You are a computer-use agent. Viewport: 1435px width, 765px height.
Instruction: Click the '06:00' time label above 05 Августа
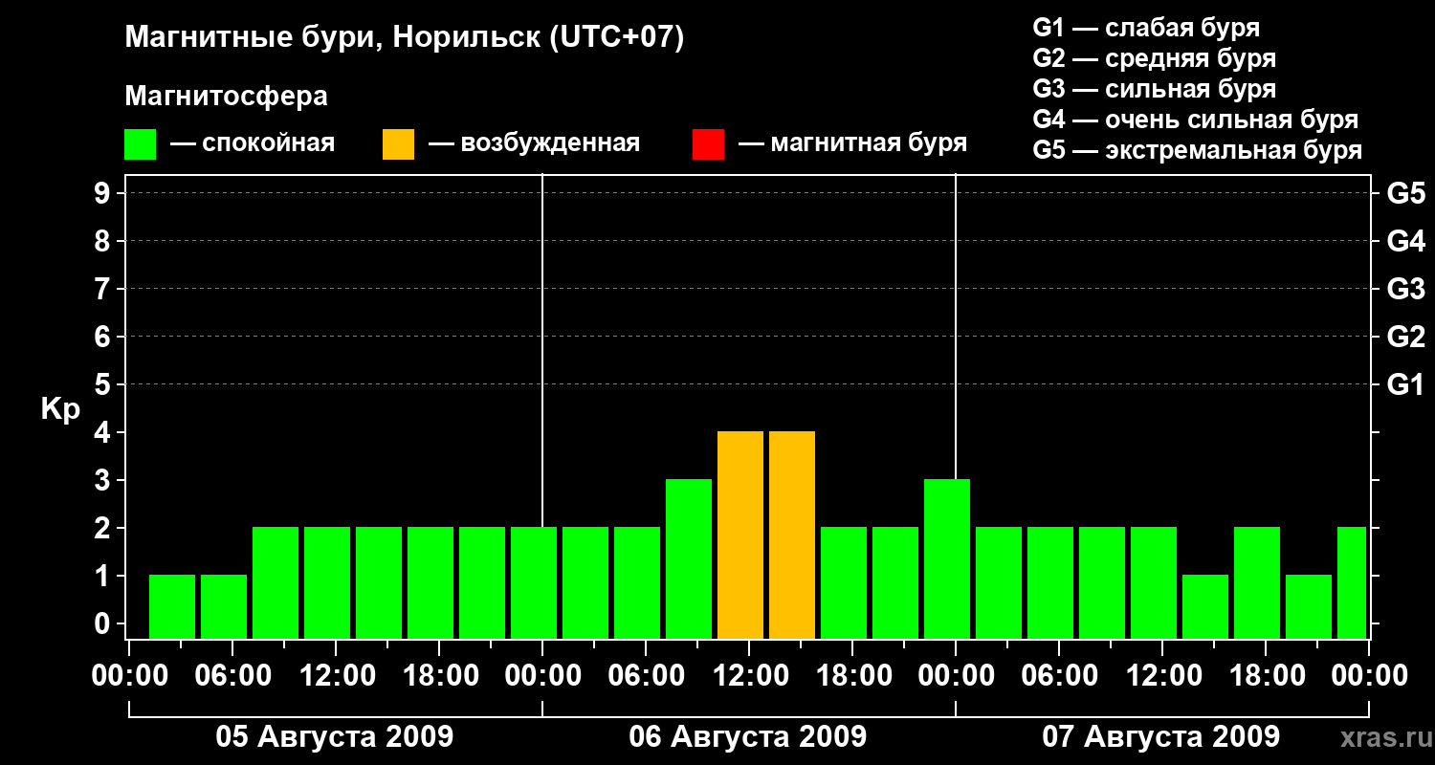click(232, 675)
